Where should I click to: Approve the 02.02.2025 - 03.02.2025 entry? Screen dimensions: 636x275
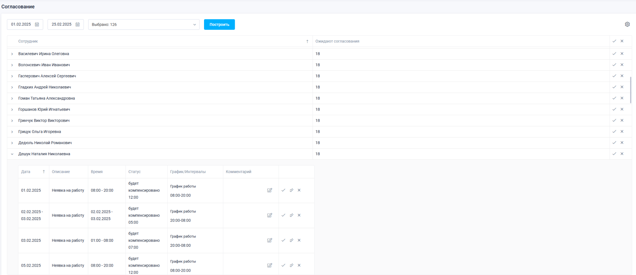[x=283, y=215]
